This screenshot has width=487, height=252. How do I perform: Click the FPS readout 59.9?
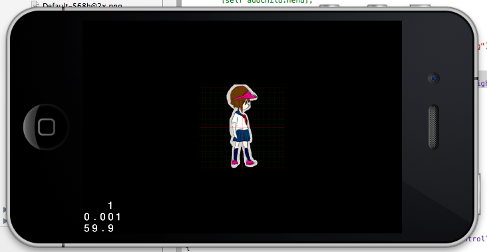pos(99,229)
